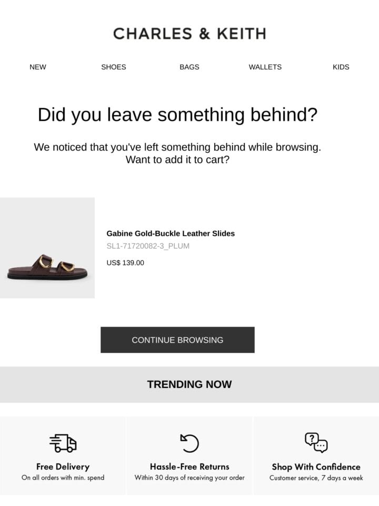Open the NEW menu item
The height and width of the screenshot is (506, 379).
coord(38,67)
